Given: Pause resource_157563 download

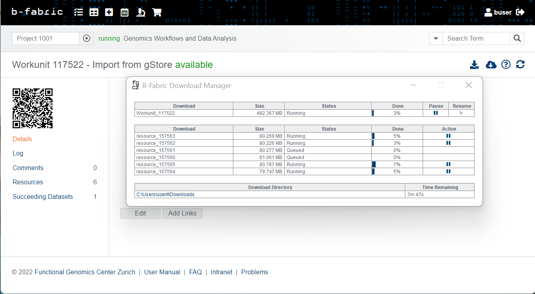Looking at the screenshot, I should [448, 136].
